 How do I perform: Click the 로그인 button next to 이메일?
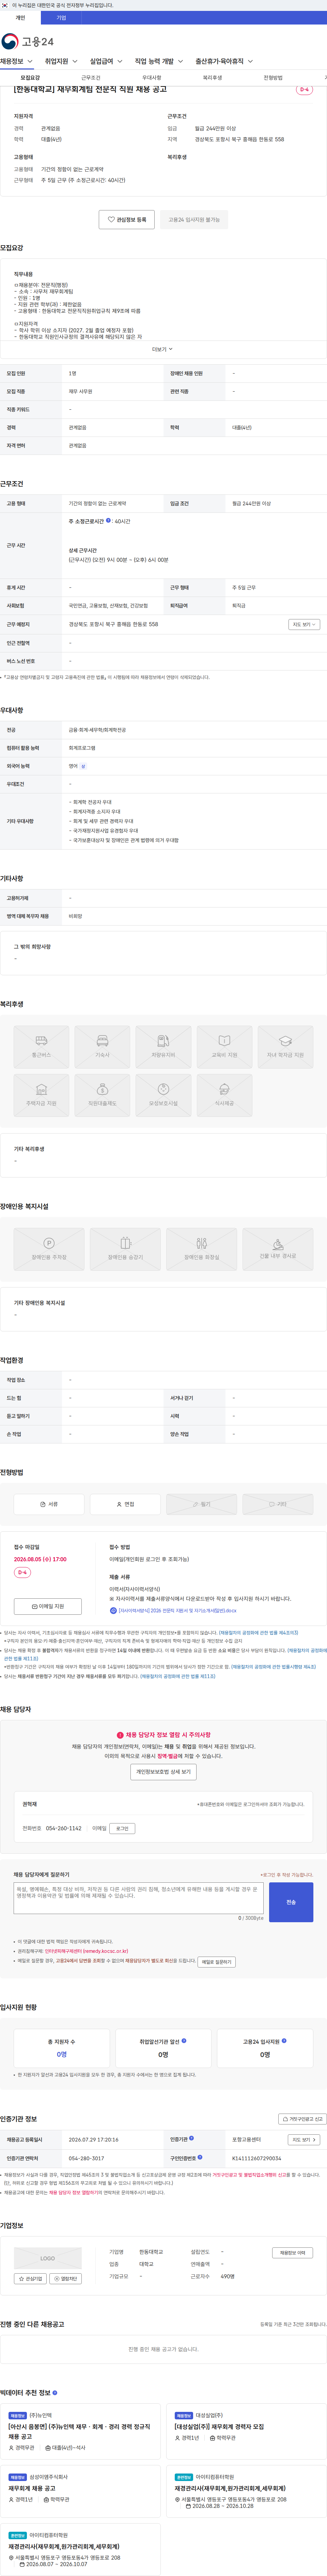pyautogui.click(x=122, y=1828)
